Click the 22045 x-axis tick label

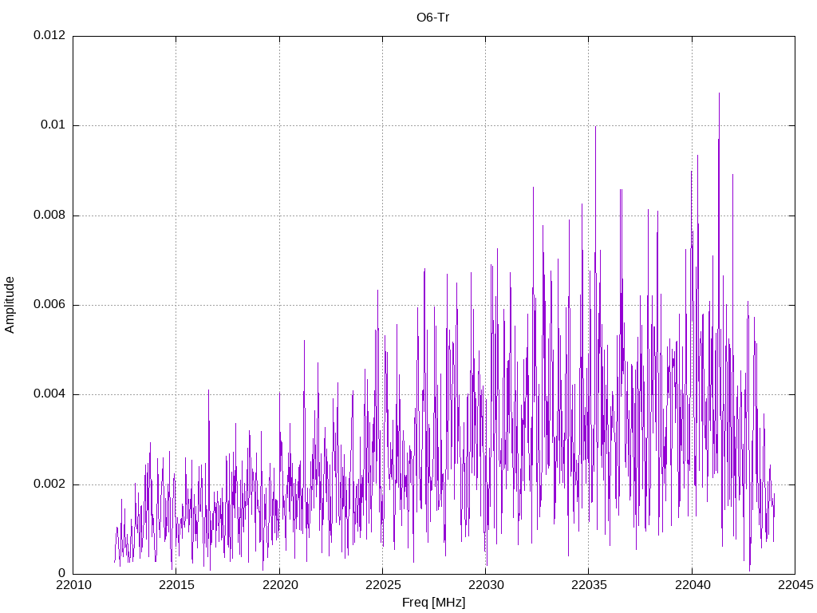click(795, 585)
